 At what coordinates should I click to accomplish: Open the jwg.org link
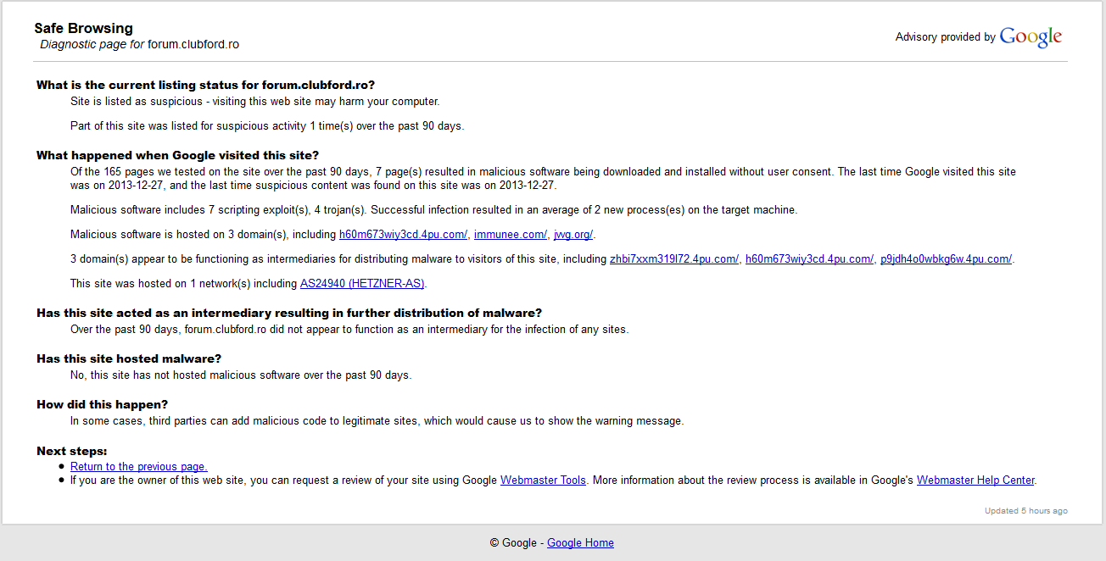tap(573, 235)
